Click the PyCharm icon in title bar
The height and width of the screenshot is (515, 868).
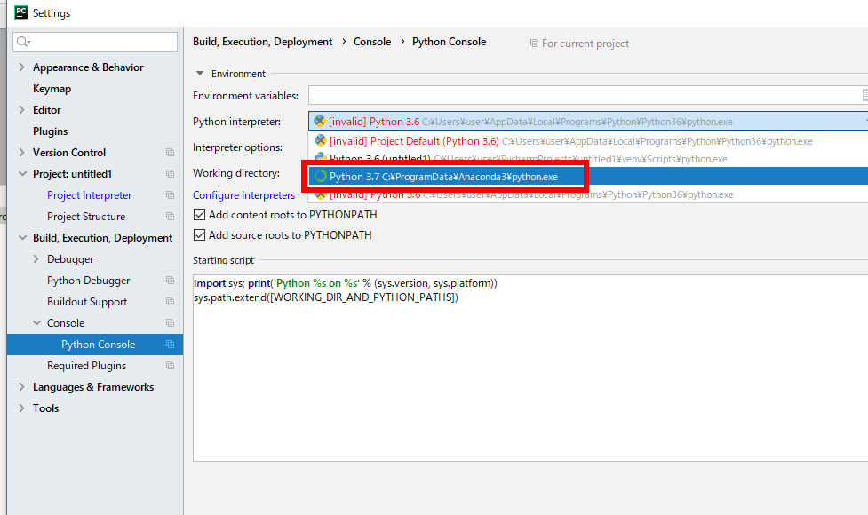pyautogui.click(x=21, y=12)
